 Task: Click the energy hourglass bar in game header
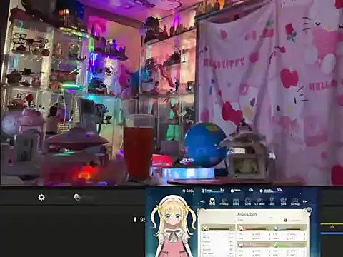(x=213, y=191)
